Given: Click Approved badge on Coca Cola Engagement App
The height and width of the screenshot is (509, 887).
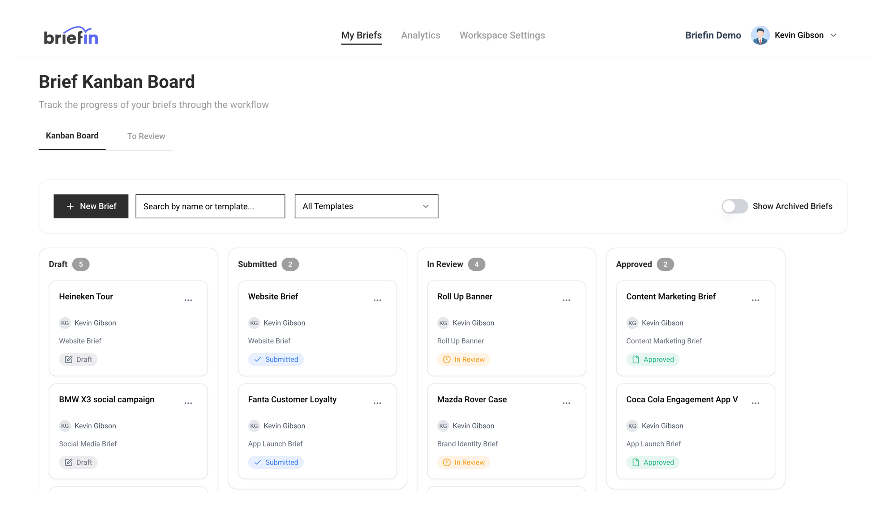Looking at the screenshot, I should pyautogui.click(x=653, y=462).
